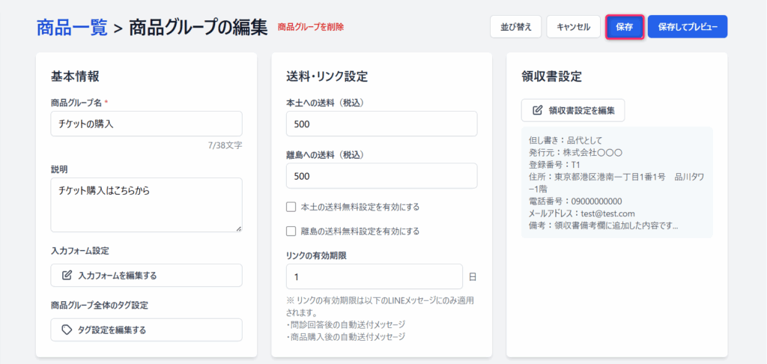Click the リンクの有効期限 days input
Image resolution: width=767 pixels, height=364 pixels.
375,276
